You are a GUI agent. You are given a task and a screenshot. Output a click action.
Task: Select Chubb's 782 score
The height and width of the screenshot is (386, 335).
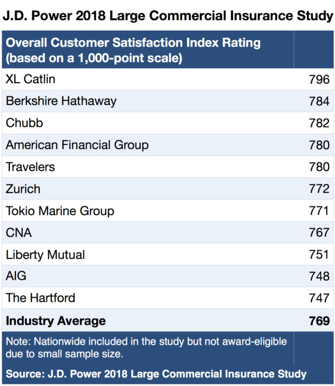[x=319, y=123]
